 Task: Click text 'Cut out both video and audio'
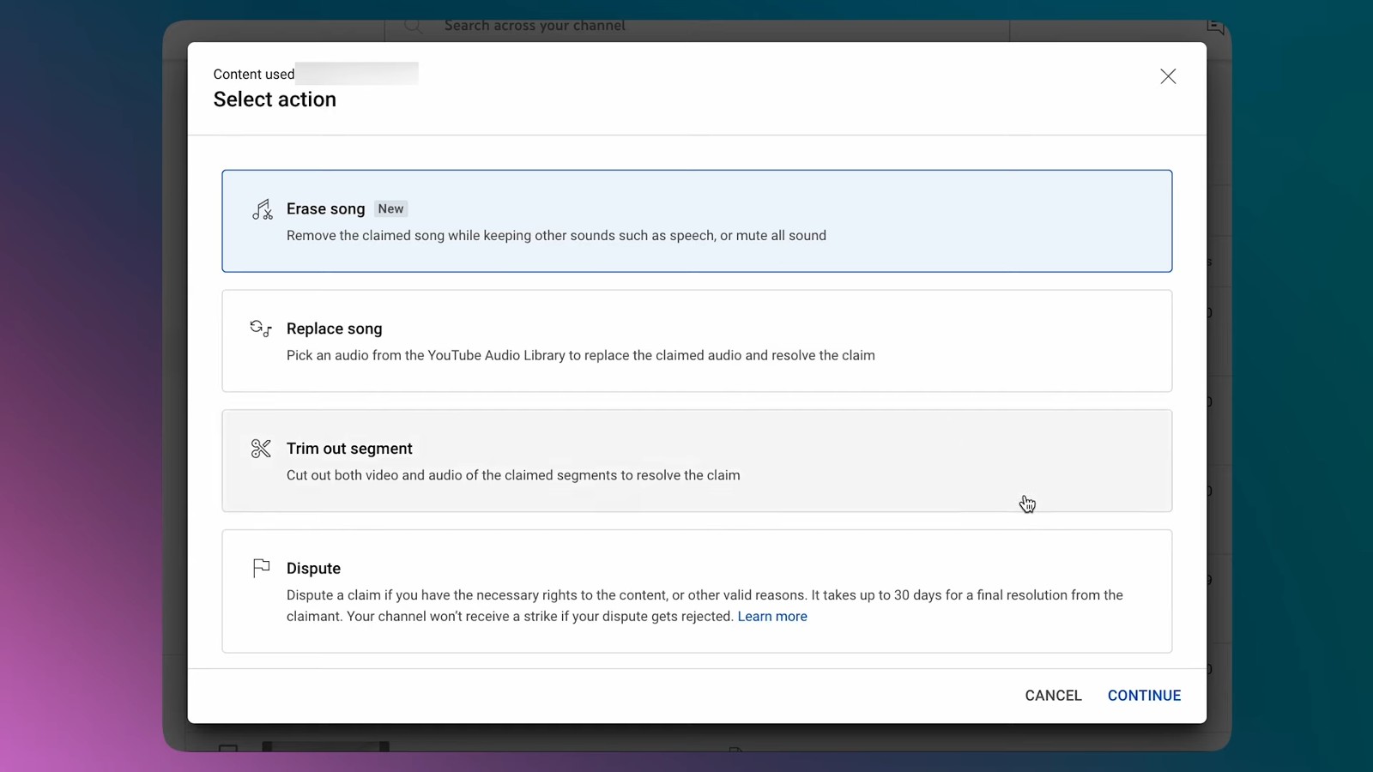[374, 475]
